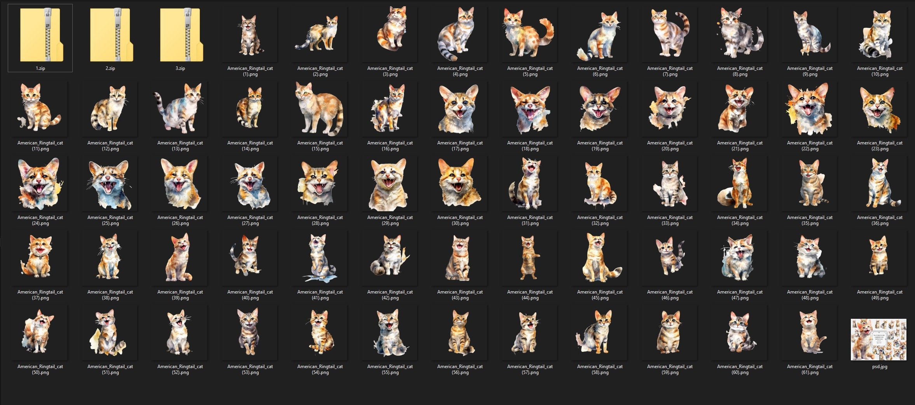Select American_Ringtail_cat (23).png
This screenshot has width=915, height=405.
[878, 109]
